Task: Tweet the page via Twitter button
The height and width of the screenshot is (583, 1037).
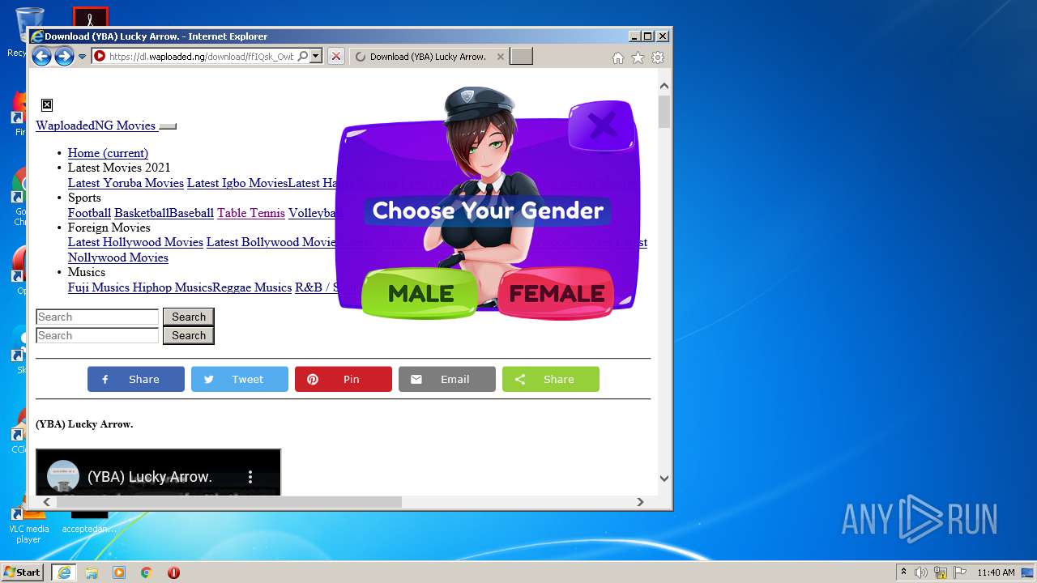Action: (x=240, y=379)
